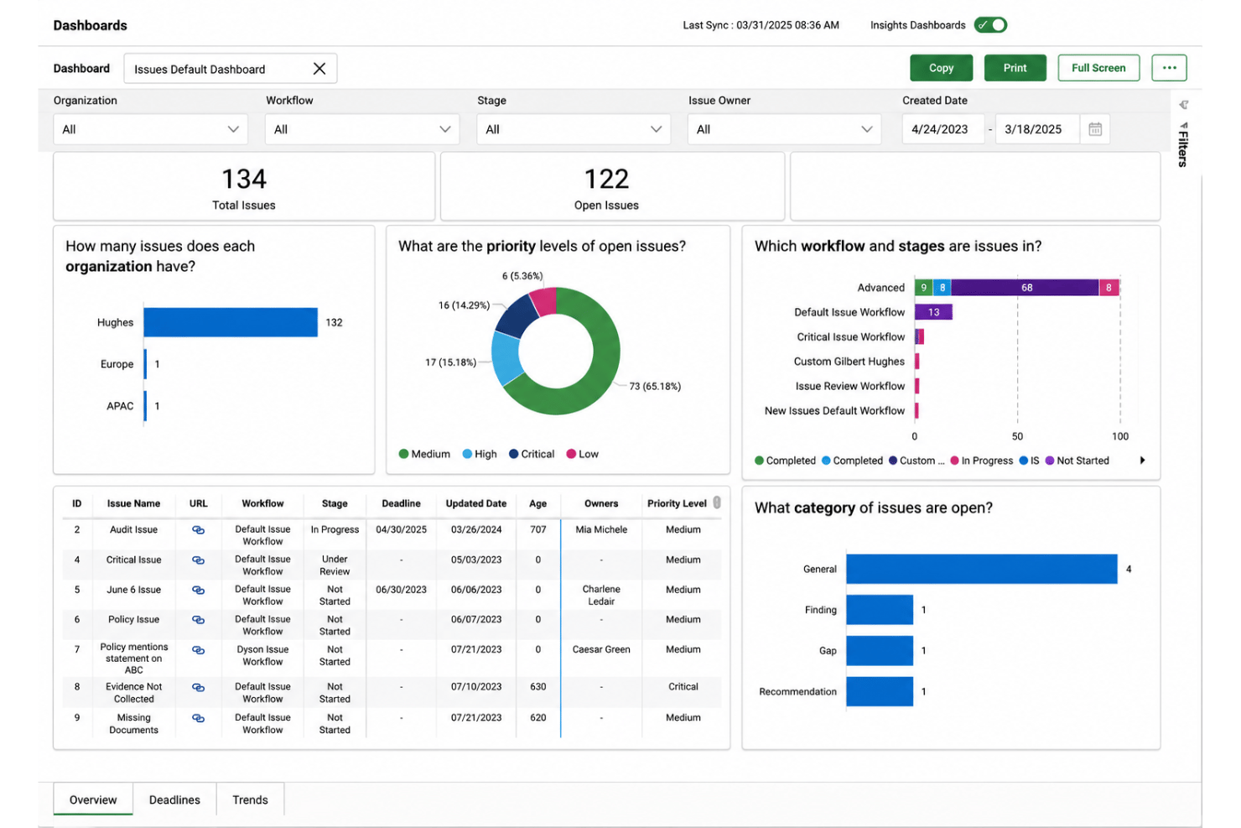The image size is (1241, 828).
Task: Click the 122 Open Issues card
Action: pyautogui.click(x=612, y=186)
